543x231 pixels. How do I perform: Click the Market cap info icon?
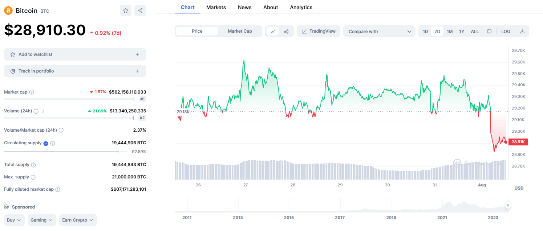coord(32,92)
